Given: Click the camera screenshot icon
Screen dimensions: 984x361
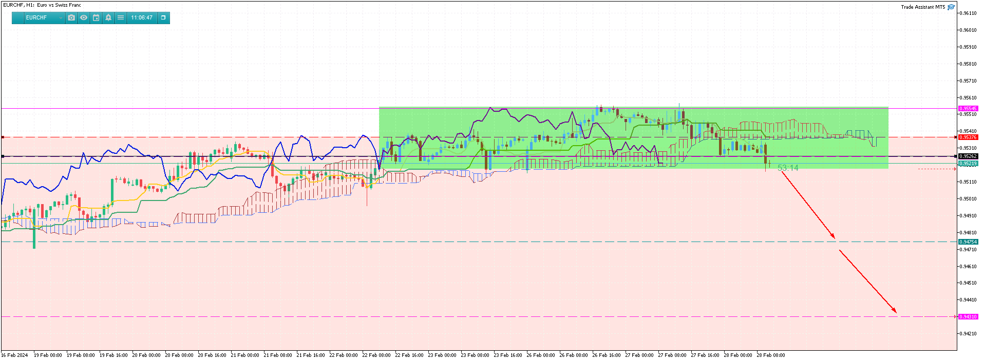Looking at the screenshot, I should click(x=71, y=17).
